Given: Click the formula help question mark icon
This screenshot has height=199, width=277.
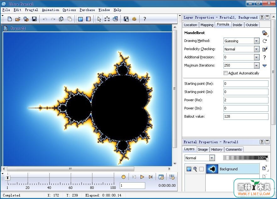Looking at the screenshot, I should pyautogui.click(x=264, y=57).
